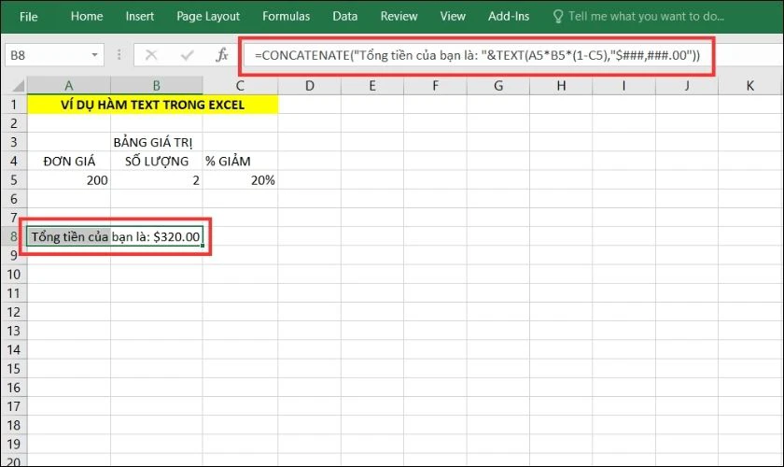Select the SỐ LƯỢNG header cell
Image resolution: width=784 pixels, height=467 pixels.
click(157, 162)
